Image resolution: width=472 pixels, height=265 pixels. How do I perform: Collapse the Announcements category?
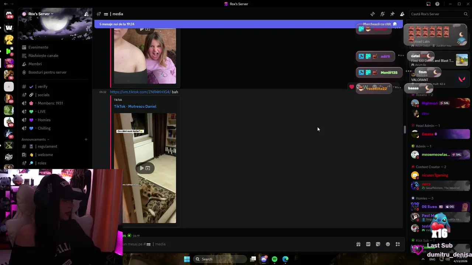click(x=35, y=139)
